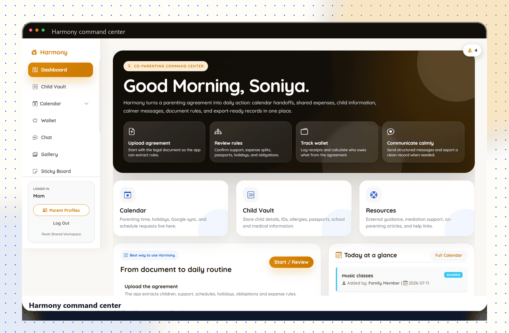Image resolution: width=509 pixels, height=333 pixels.
Task: Select Calendar in the sidebar
Action: [x=60, y=104]
